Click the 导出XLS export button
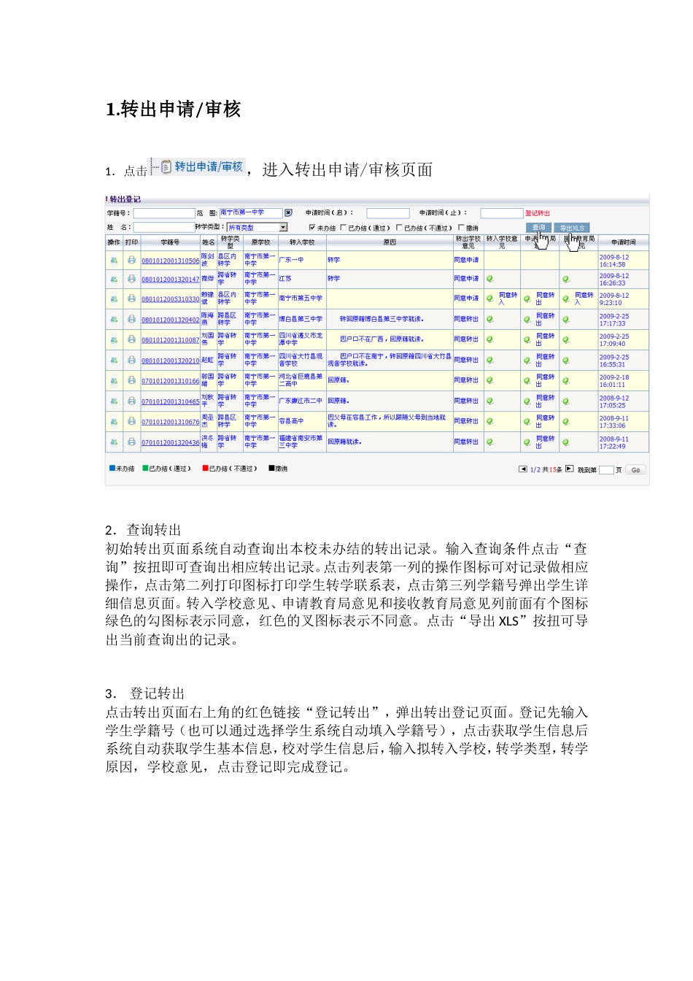Viewport: 693px width, 981px height. click(x=572, y=228)
